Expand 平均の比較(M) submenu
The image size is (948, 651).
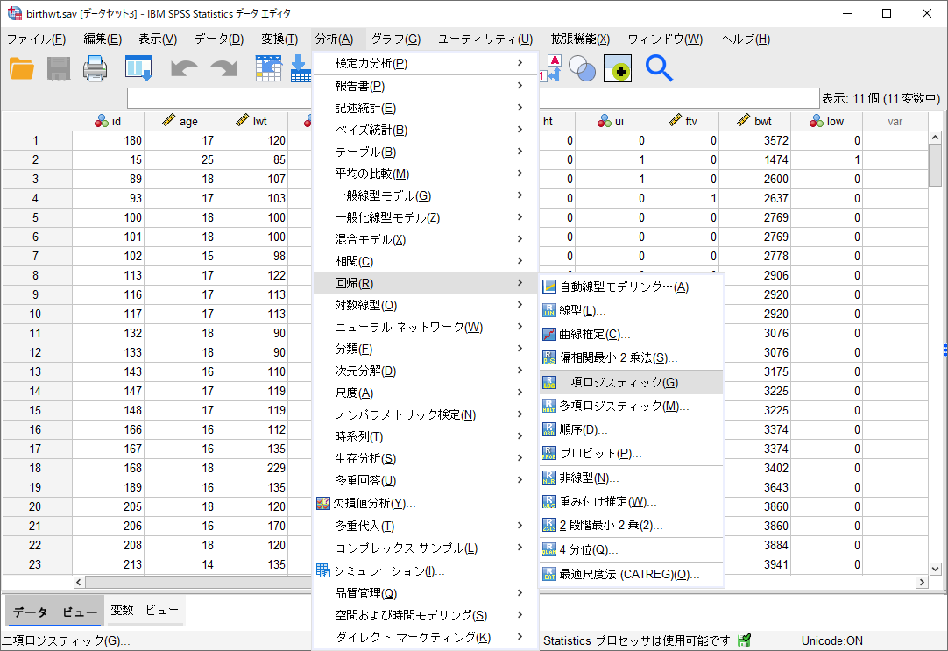(x=425, y=174)
